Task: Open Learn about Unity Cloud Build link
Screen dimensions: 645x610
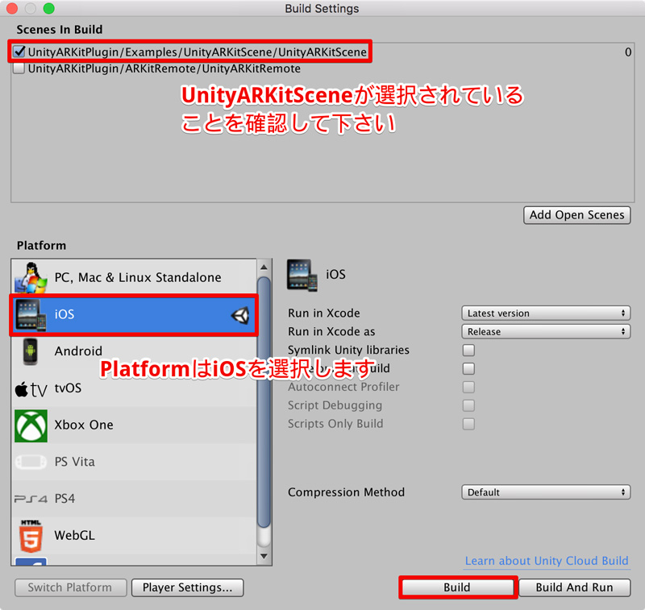Action: [547, 561]
